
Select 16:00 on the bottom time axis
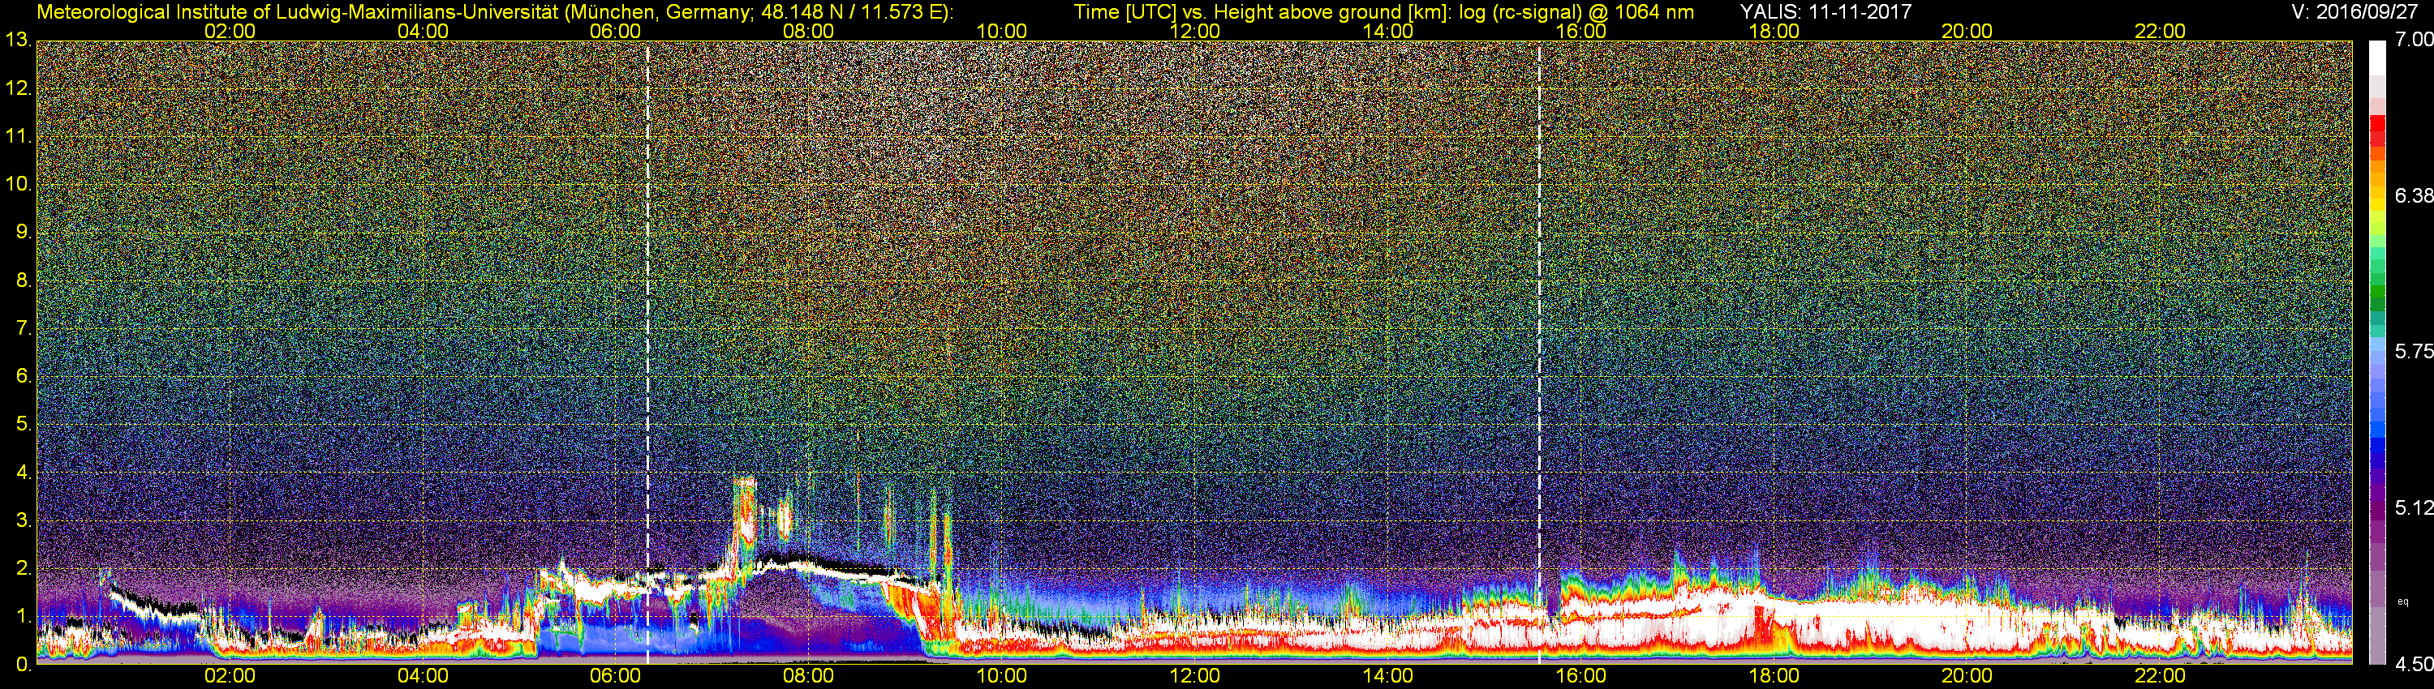click(1580, 676)
